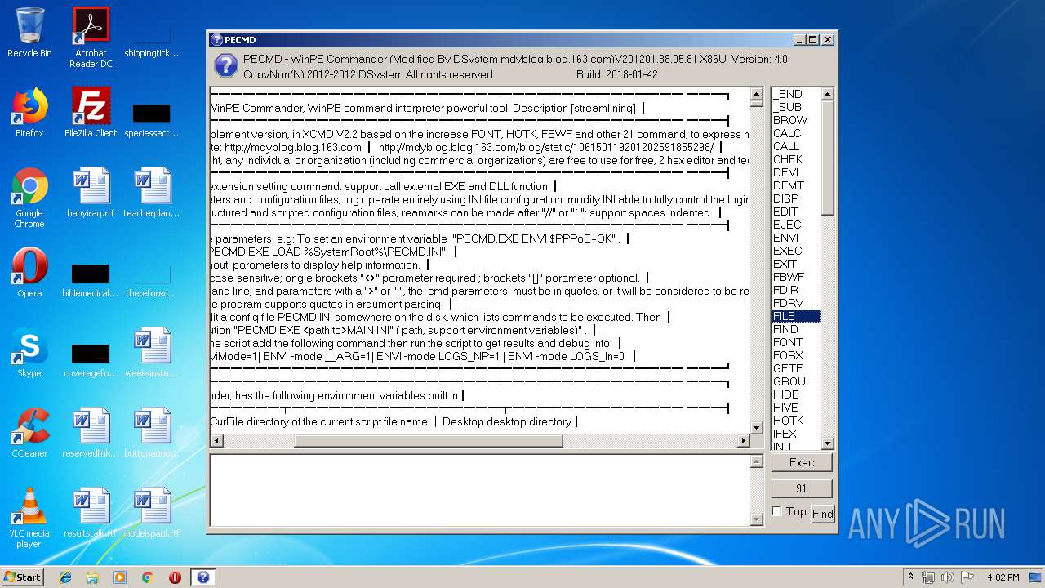Click Internet Explorer taskbar icon
The height and width of the screenshot is (588, 1045).
65,577
